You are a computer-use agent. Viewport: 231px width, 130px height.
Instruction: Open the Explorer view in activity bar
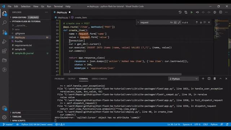click(x=4, y=14)
